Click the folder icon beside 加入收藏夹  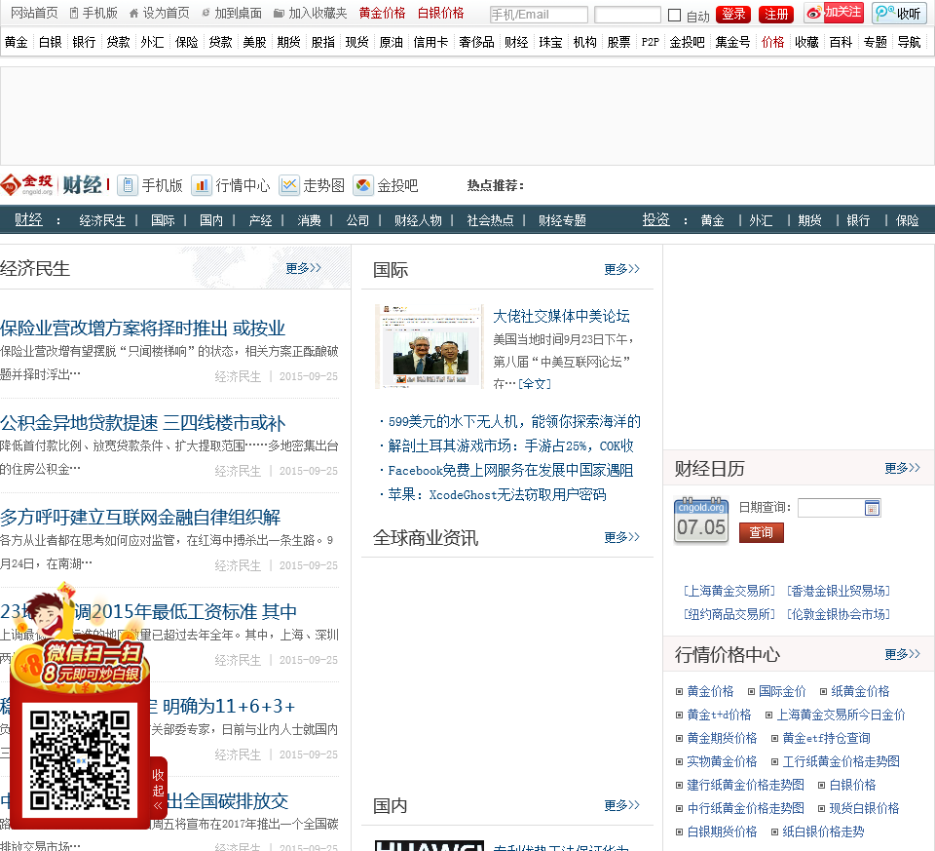click(x=279, y=13)
